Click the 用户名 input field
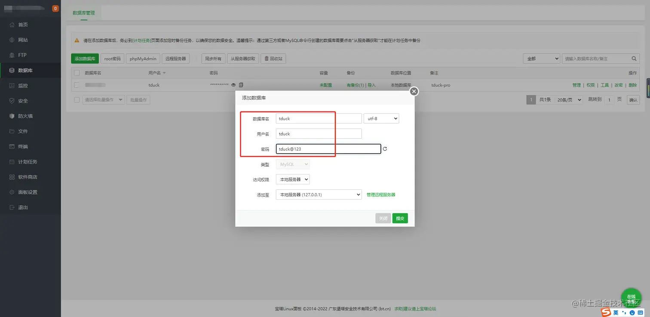Screen dimensions: 650x317 pyautogui.click(x=319, y=134)
